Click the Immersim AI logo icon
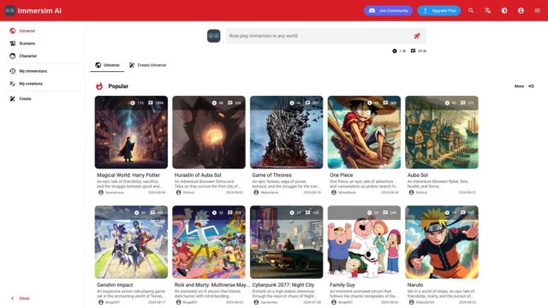548x308 pixels. point(9,10)
